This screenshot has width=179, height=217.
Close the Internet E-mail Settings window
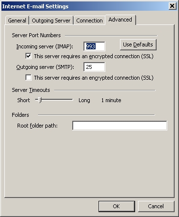click(x=172, y=6)
